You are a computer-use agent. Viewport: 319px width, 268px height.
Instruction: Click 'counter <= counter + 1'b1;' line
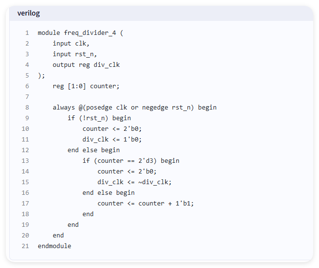(x=146, y=204)
